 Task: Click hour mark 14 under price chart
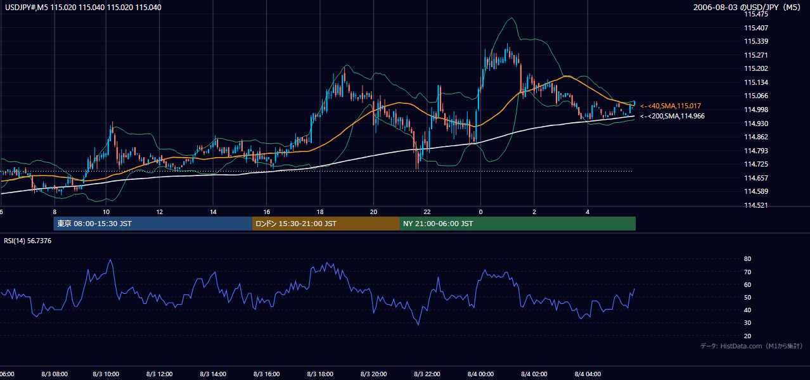coord(214,212)
